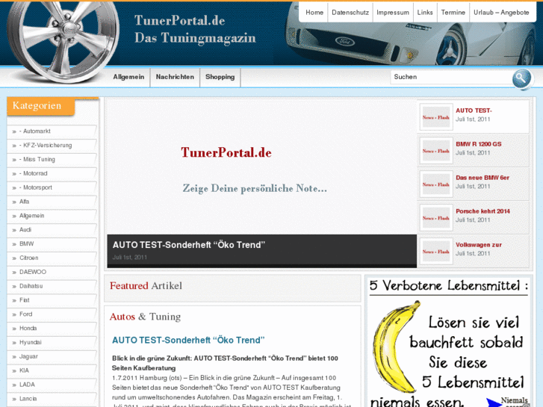543x407 pixels.
Task: Click the banana advertisement image
Action: click(449, 342)
